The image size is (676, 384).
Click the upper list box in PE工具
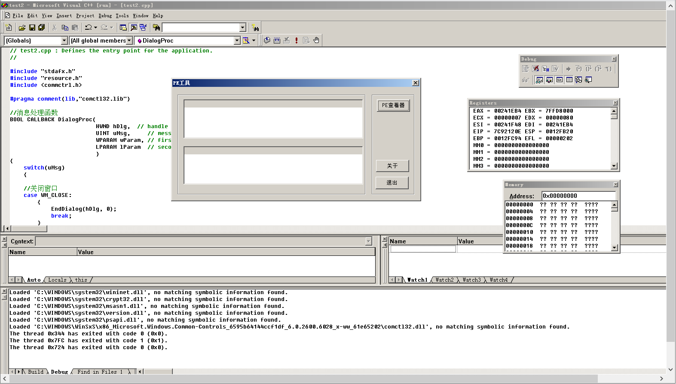pyautogui.click(x=273, y=119)
